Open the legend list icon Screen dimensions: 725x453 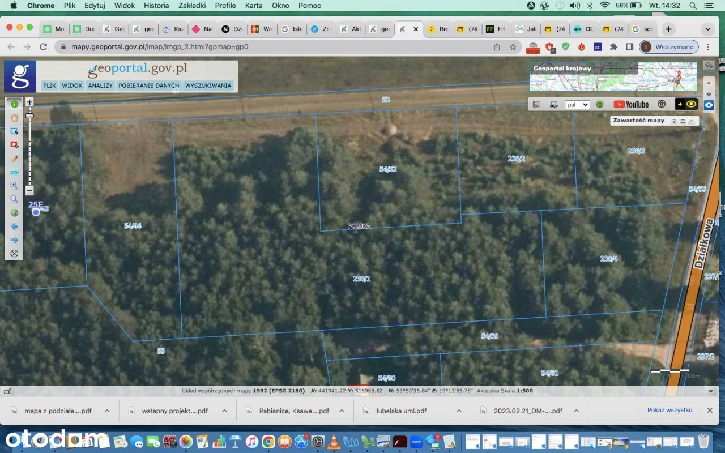[536, 104]
